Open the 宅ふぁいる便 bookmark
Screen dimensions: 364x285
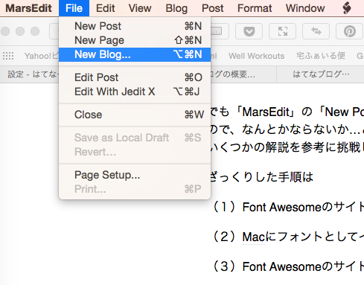tap(321, 56)
